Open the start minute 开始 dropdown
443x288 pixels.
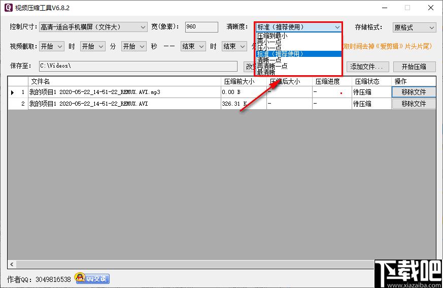[93, 46]
